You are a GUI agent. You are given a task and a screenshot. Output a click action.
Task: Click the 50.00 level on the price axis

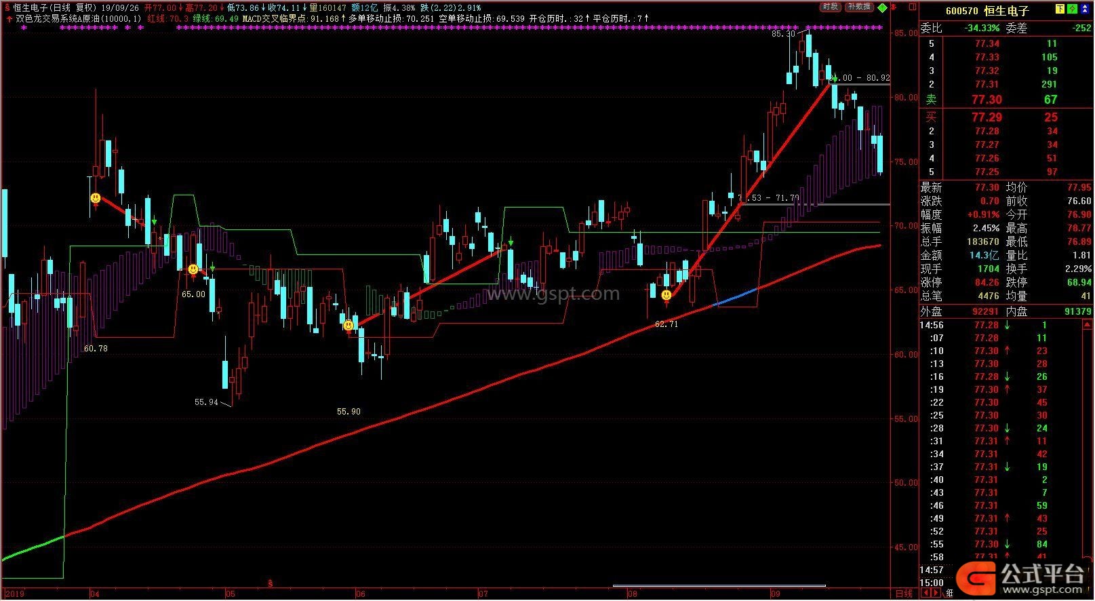(906, 483)
